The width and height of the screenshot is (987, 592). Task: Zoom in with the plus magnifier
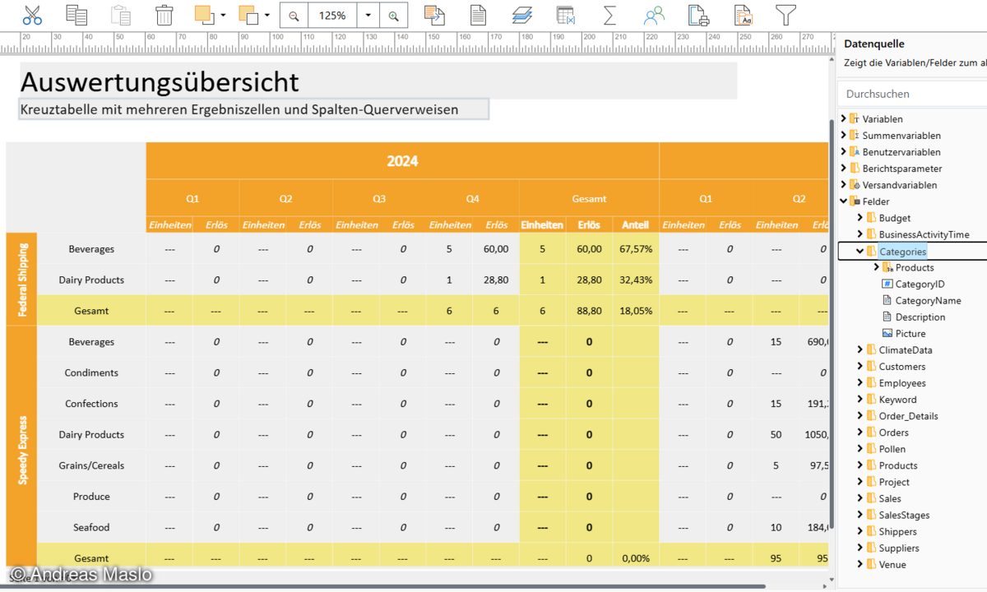[394, 16]
